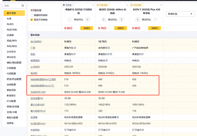Viewport: 197px width, 136px height.
Task: Move 银河E5 column right with arrow
Action: tap(122, 20)
